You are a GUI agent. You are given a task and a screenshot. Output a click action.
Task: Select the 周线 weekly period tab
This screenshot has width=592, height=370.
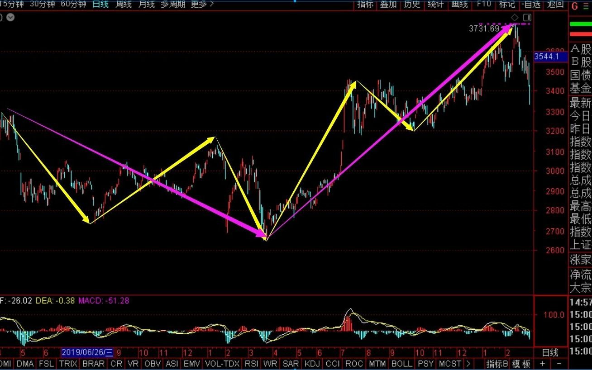[x=123, y=4]
